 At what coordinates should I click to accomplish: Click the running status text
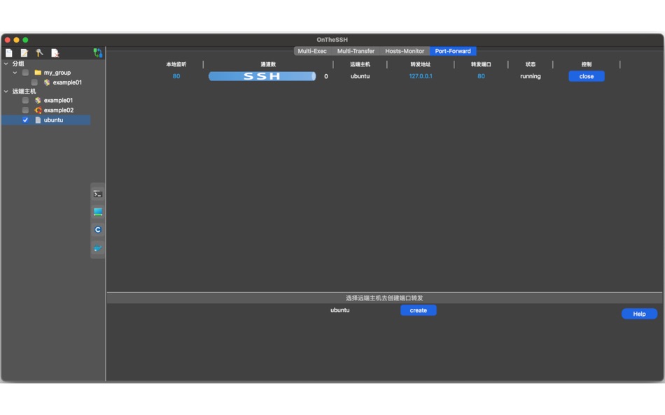click(x=531, y=76)
